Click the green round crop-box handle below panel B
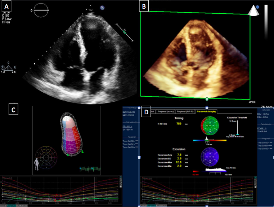Screen dimensions: 274x207 point(207,99)
